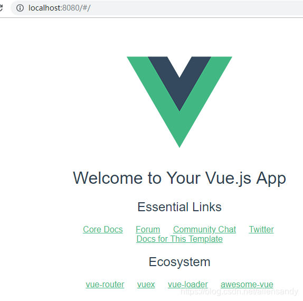Viewport: 303px width, 301px height.
Task: Follow the vue-loader link
Action: tap(187, 285)
